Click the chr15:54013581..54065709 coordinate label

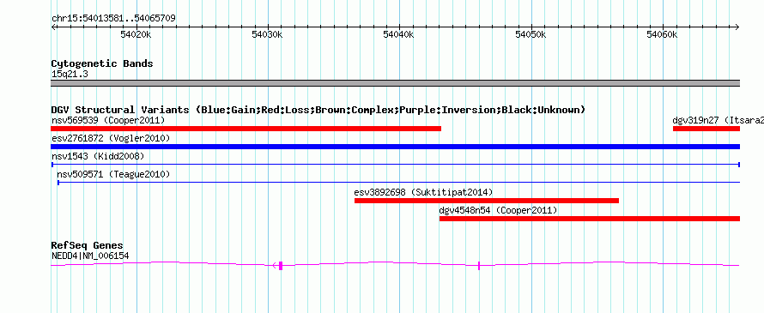[113, 19]
